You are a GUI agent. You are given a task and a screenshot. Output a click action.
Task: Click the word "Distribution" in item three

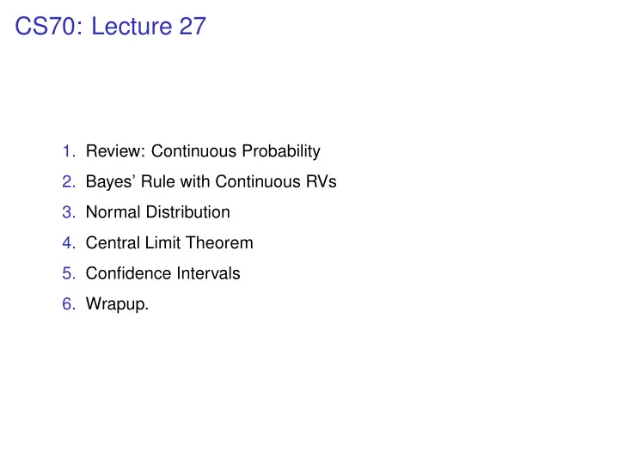pyautogui.click(x=188, y=212)
